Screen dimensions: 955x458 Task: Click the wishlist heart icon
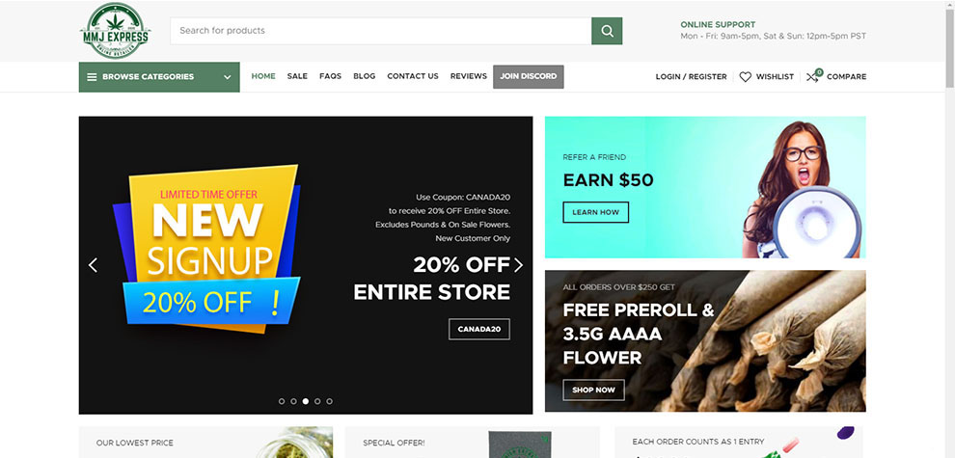coord(745,77)
